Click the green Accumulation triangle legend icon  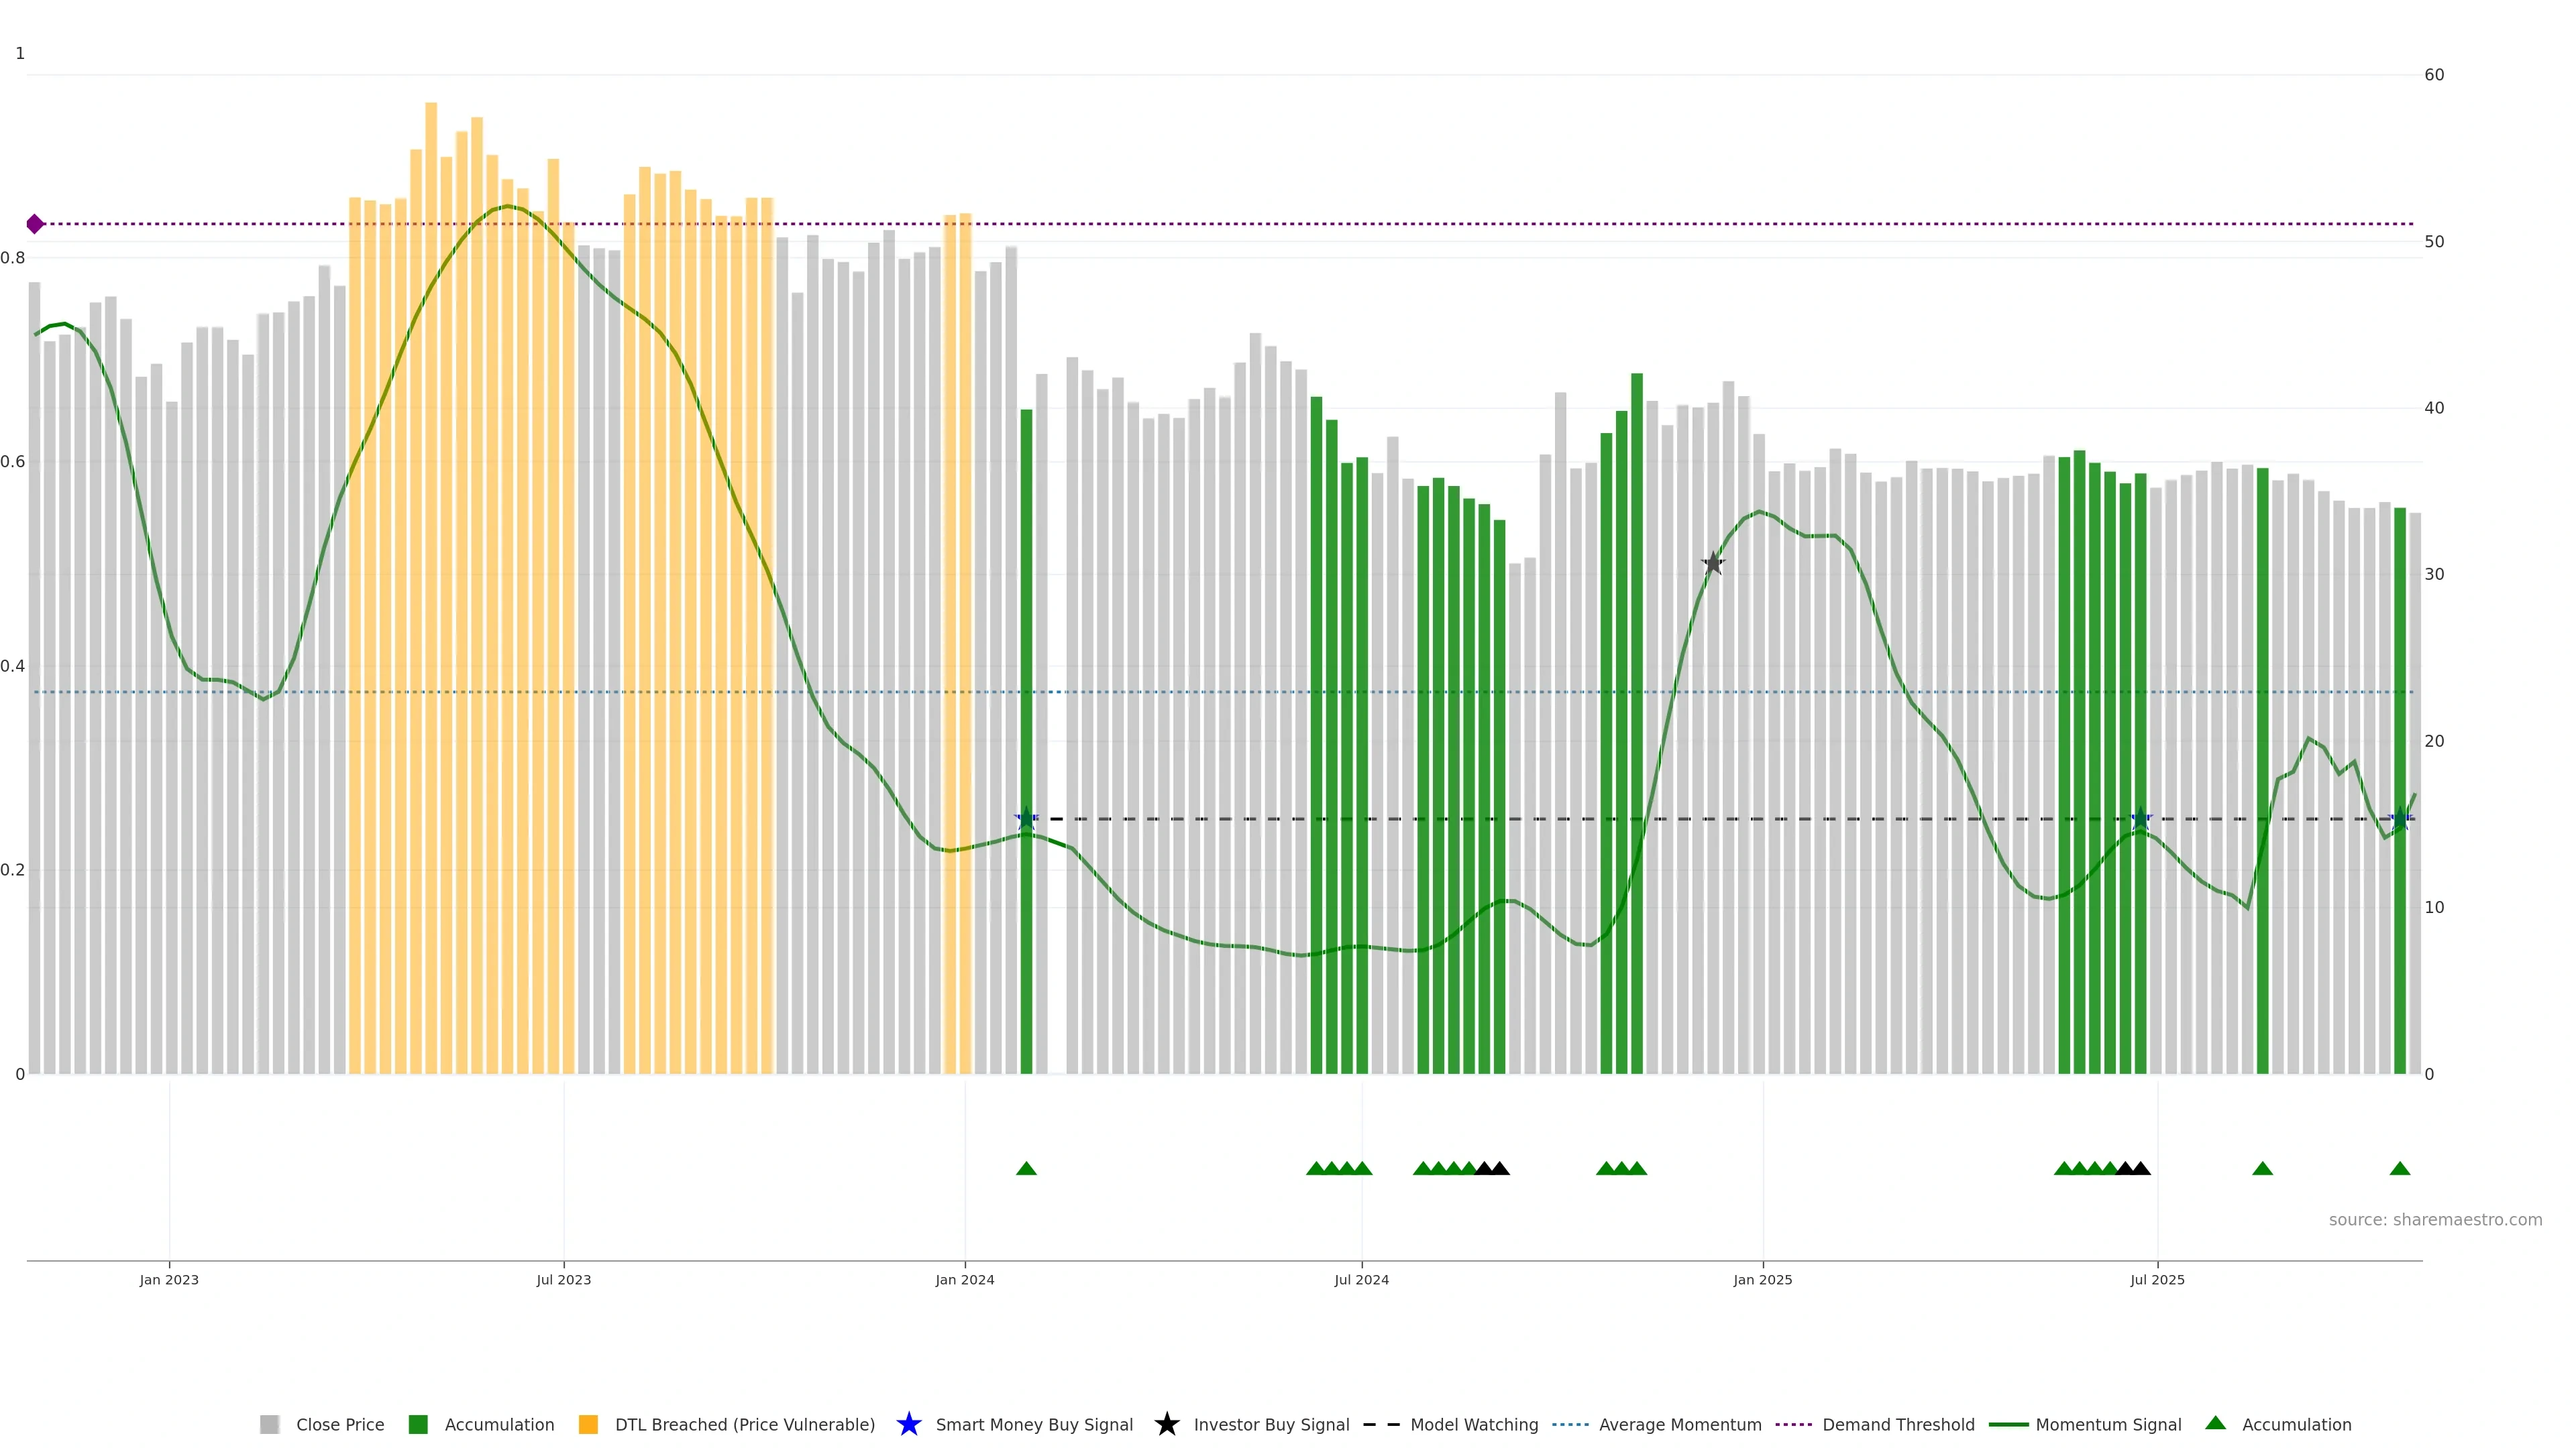click(x=2216, y=1423)
